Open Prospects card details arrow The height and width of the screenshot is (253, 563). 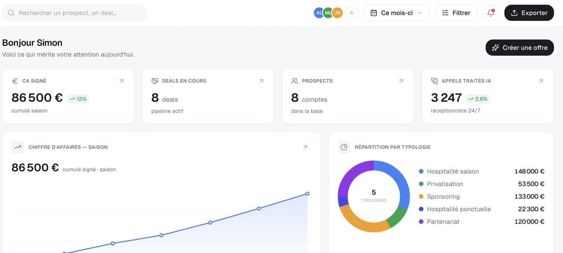point(401,81)
